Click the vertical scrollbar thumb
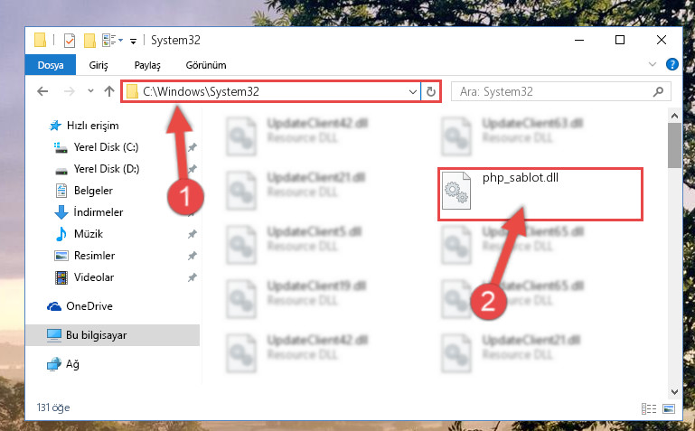 point(674,145)
